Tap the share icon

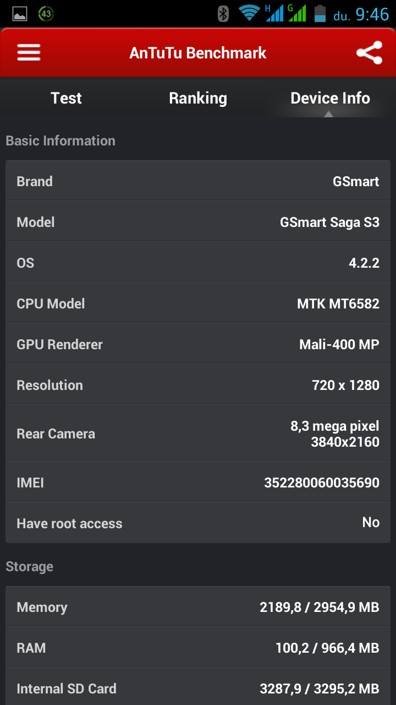tap(369, 53)
